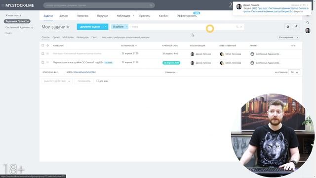Open the lightning robots button

tap(296, 27)
